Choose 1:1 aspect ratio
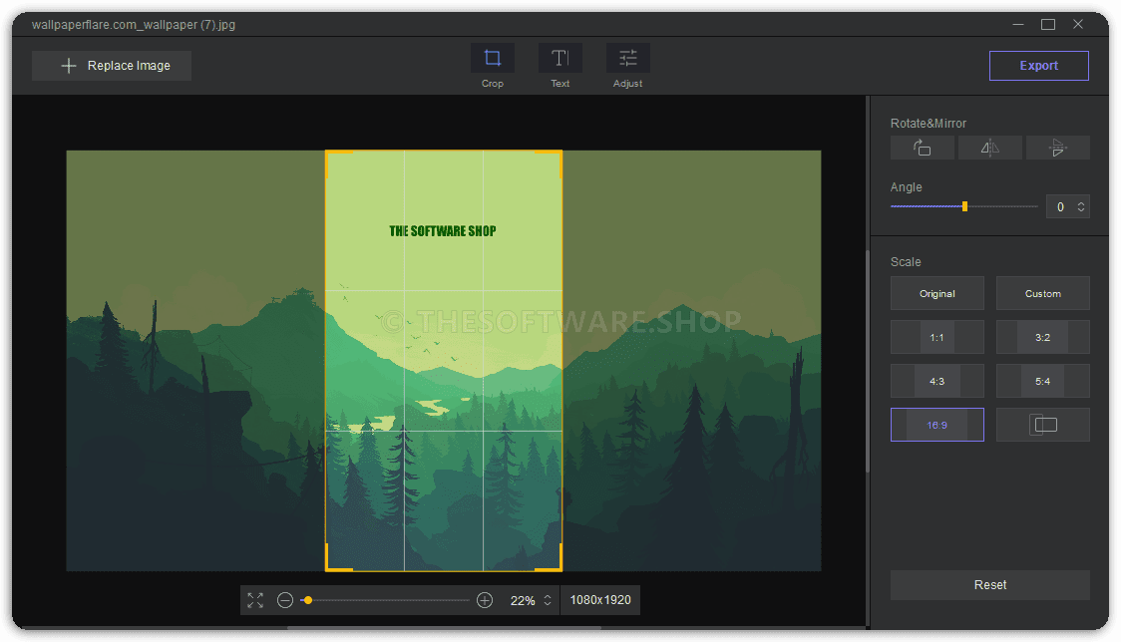The width and height of the screenshot is (1121, 642). point(937,337)
